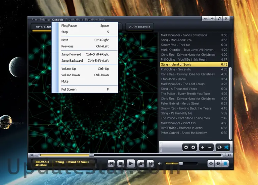
Task: Click the large play button
Action: (131, 163)
